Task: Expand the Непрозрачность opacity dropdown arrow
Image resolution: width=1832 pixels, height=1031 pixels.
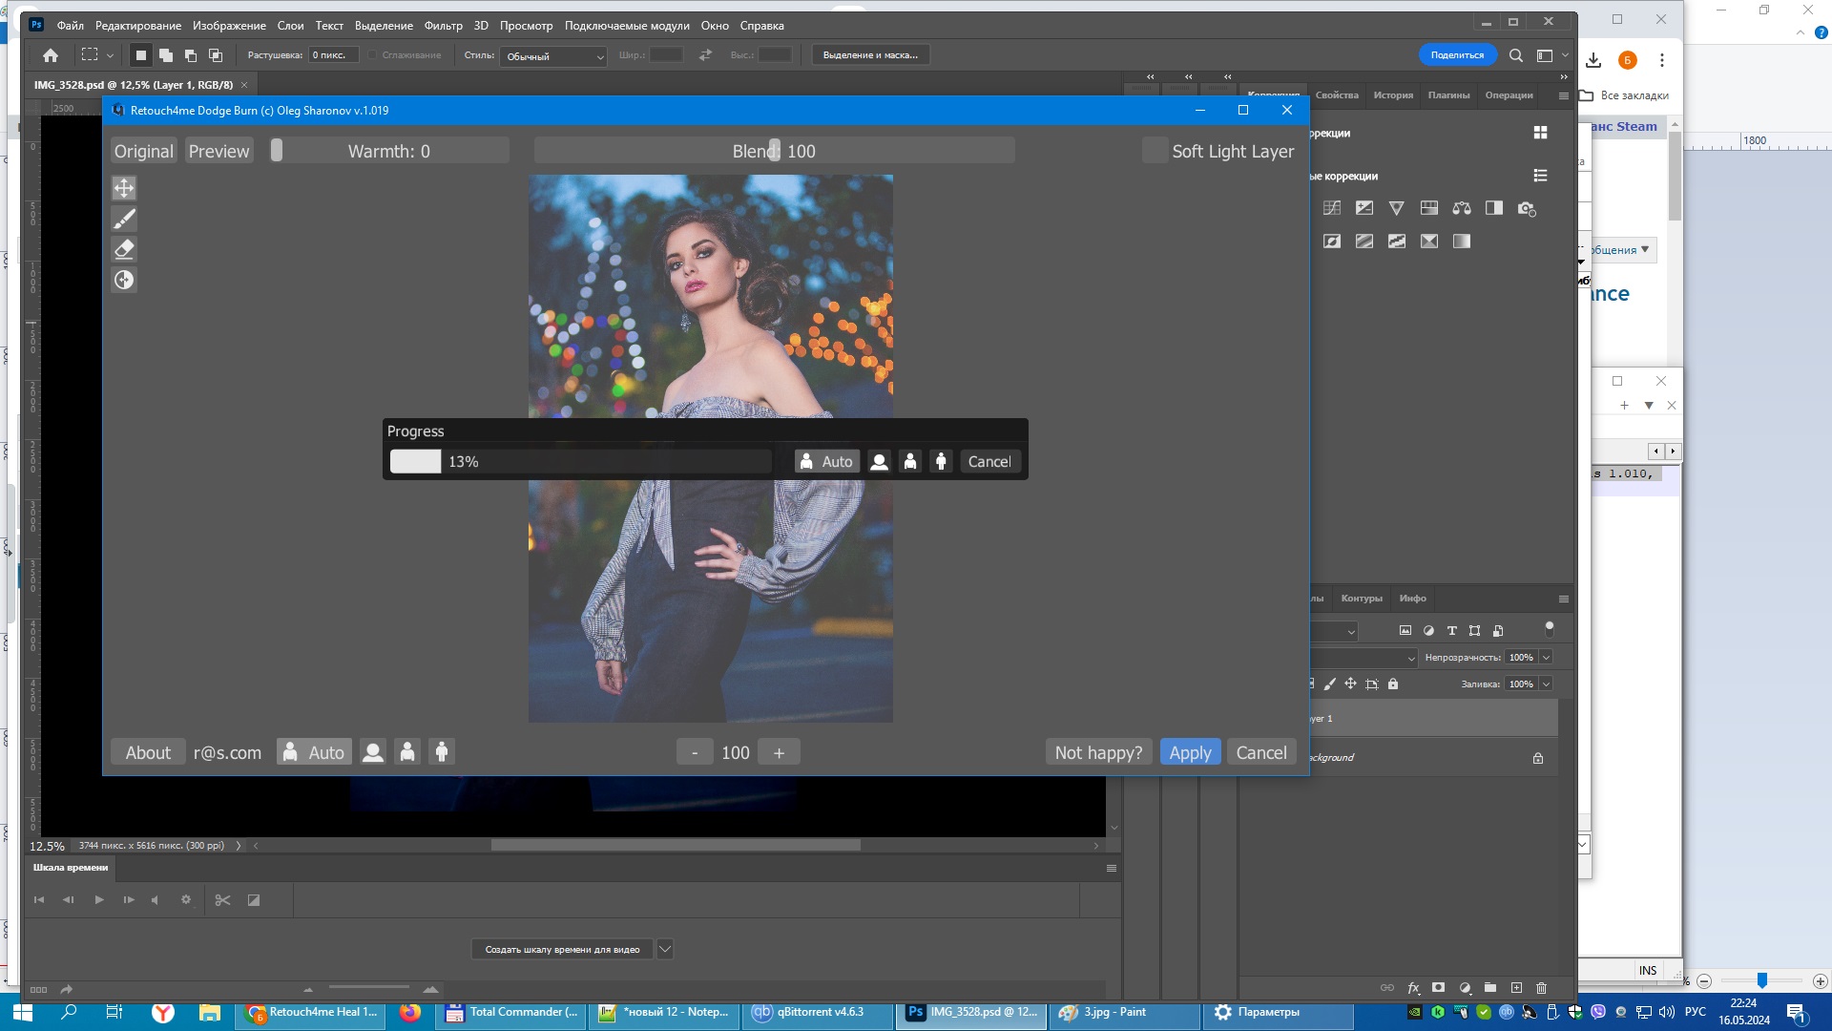Action: (1546, 658)
